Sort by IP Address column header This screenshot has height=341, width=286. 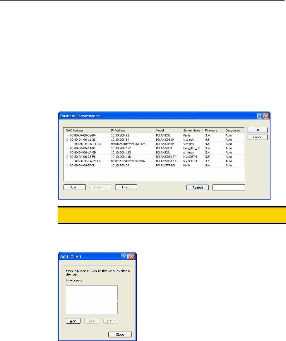[x=131, y=131]
